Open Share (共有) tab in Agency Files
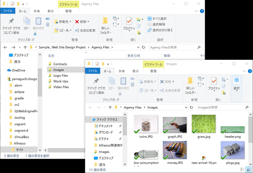Screen dimensions: 253x173 (x=37, y=11)
